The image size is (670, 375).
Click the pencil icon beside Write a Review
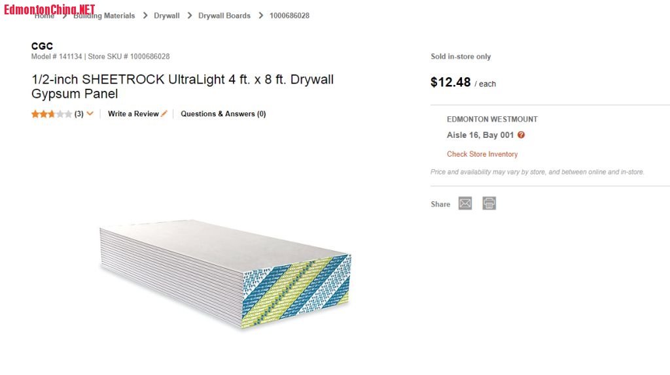click(x=164, y=114)
